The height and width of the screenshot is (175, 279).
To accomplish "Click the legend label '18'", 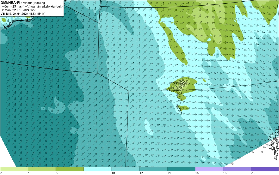I will click(225, 173).
